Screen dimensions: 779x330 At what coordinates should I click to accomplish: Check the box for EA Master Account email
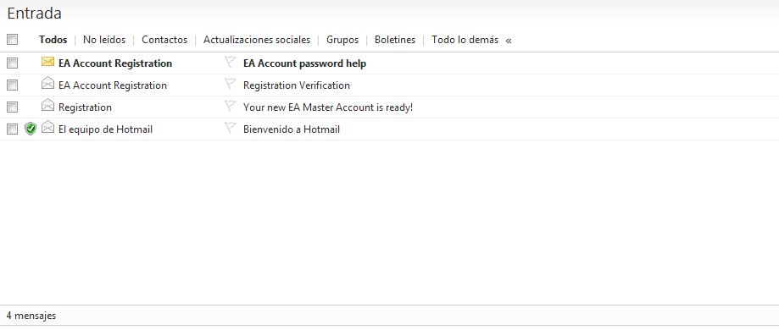click(x=13, y=107)
